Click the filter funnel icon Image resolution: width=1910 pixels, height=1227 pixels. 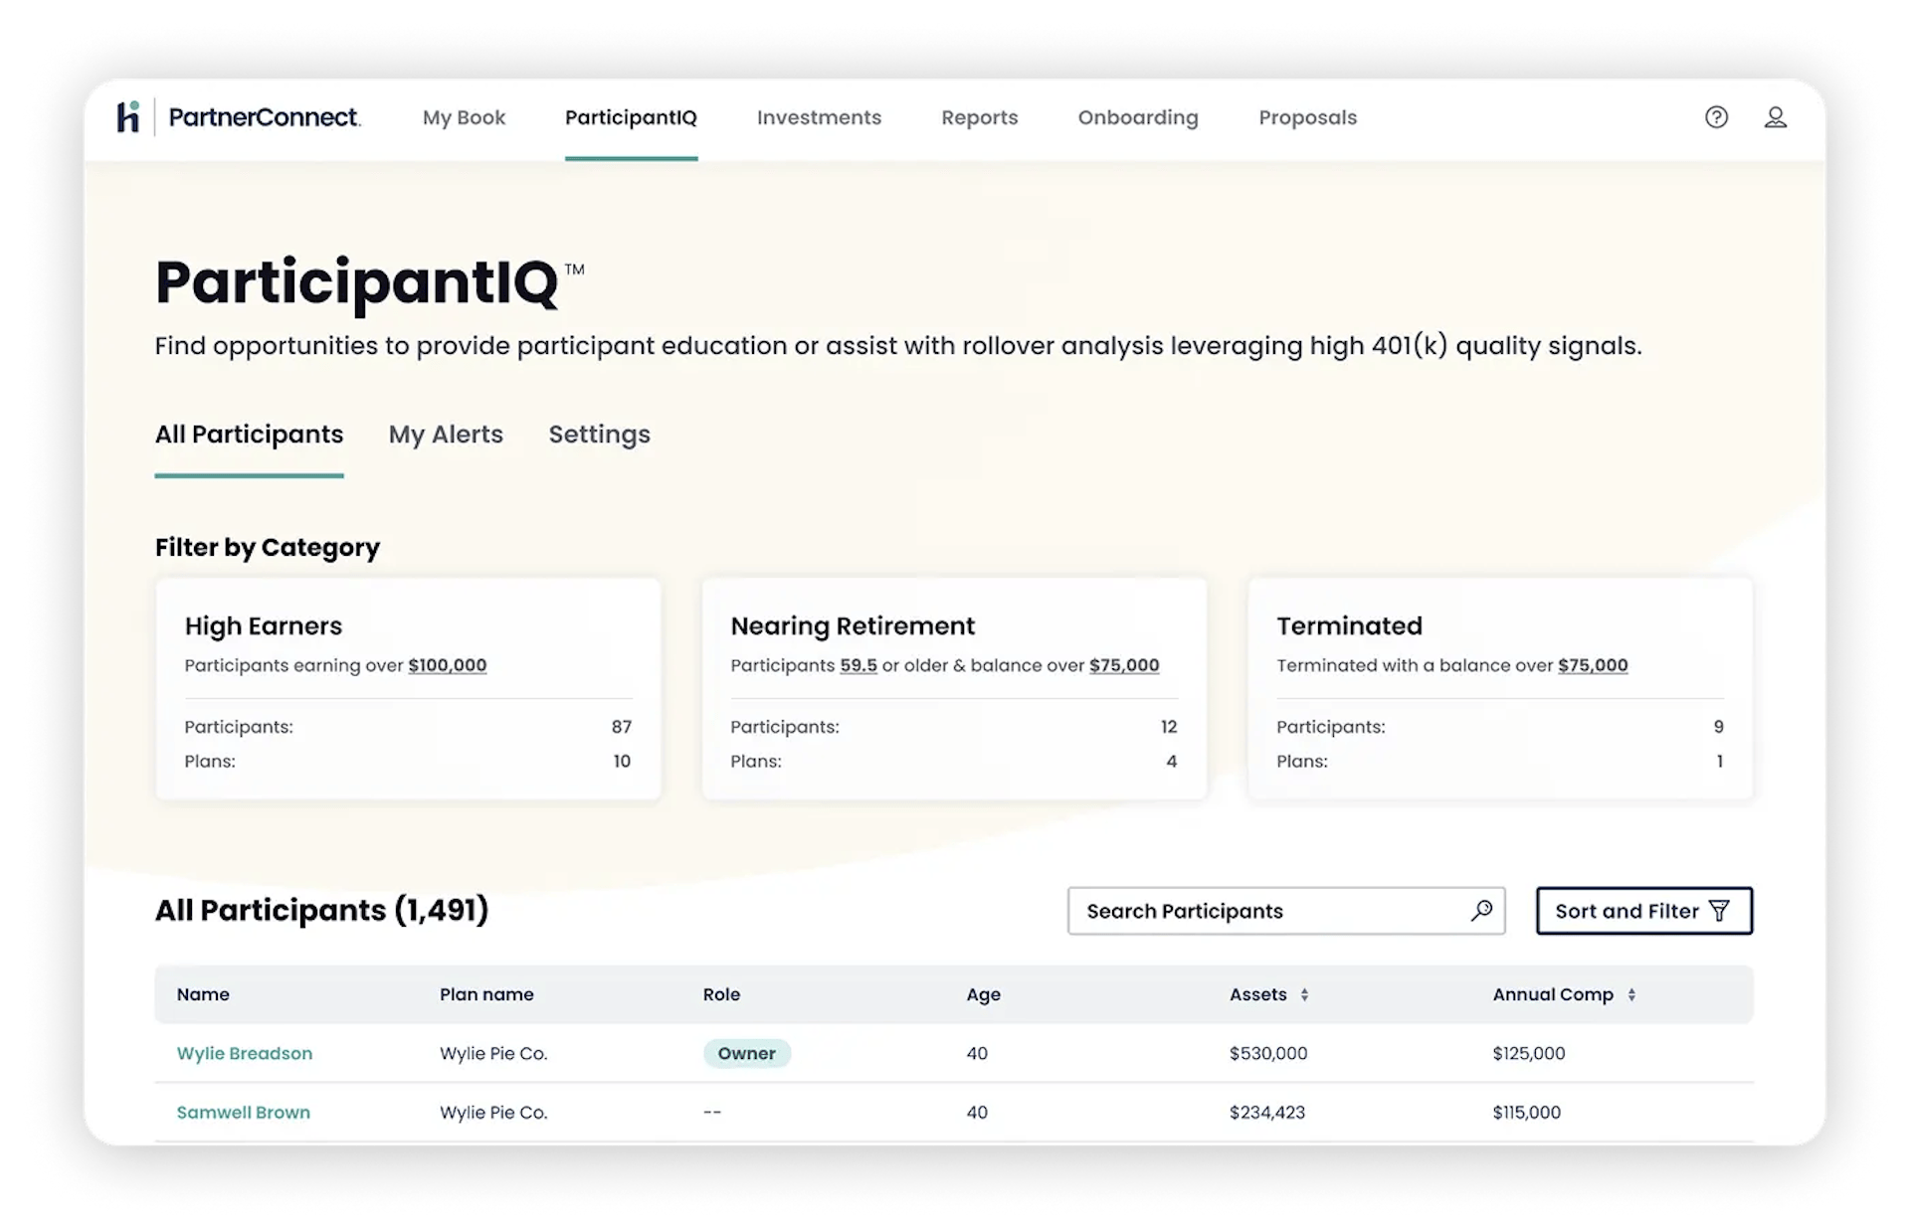[x=1719, y=911]
